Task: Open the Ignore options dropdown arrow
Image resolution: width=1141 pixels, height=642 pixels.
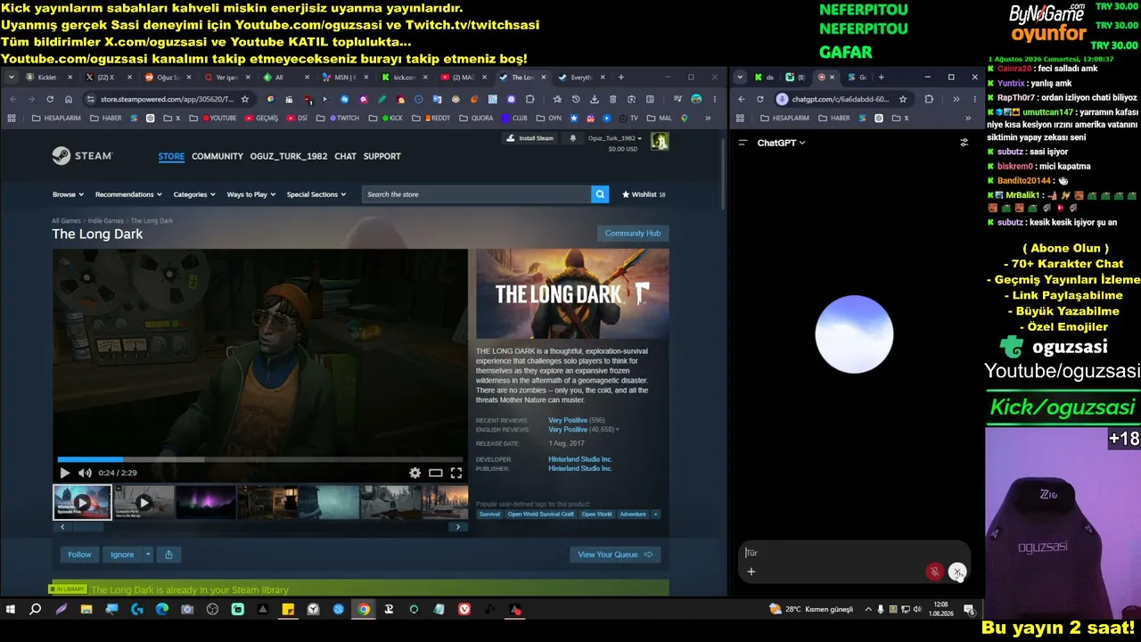Action: [148, 555]
